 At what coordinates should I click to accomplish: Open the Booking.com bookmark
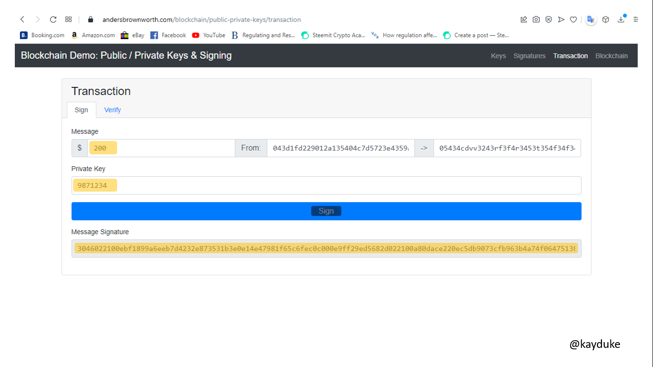tap(42, 35)
